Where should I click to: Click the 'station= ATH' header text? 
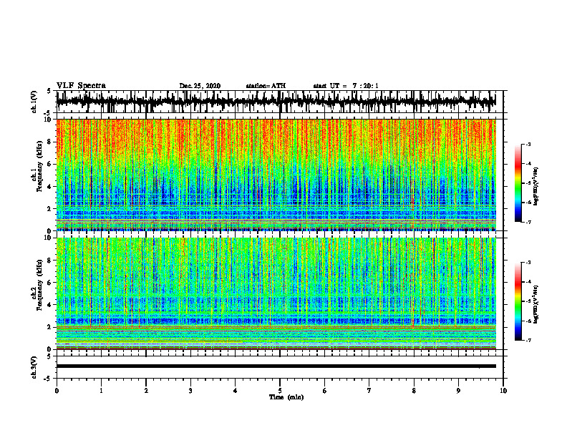point(266,86)
